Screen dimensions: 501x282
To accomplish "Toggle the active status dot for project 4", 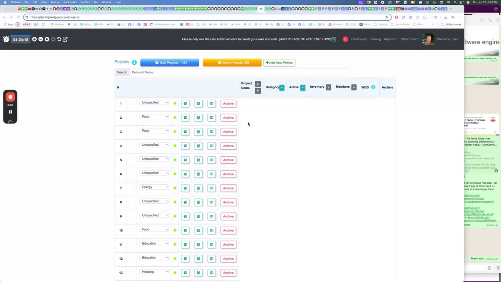I will pos(175,146).
